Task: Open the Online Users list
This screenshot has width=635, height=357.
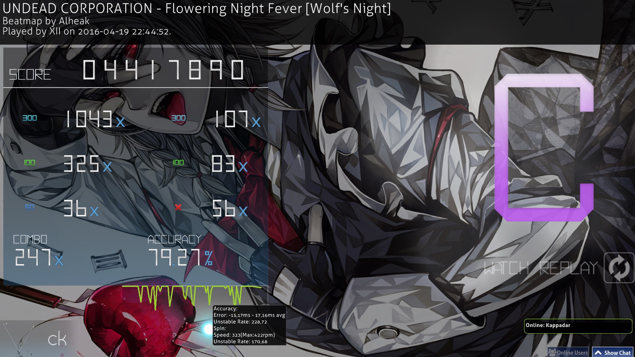Action: point(568,352)
